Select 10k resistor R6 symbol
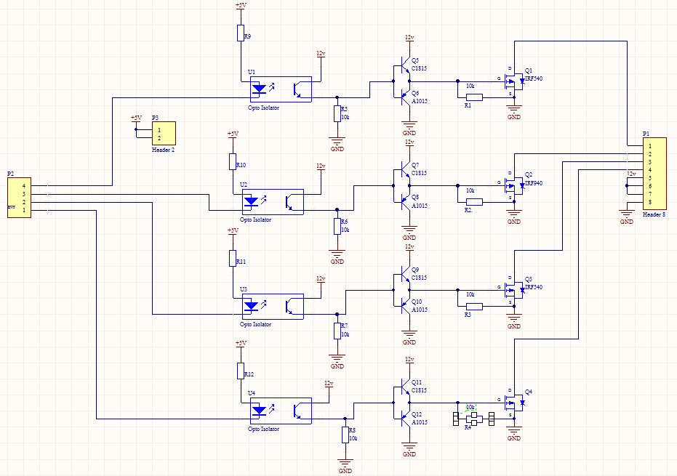 point(337,226)
